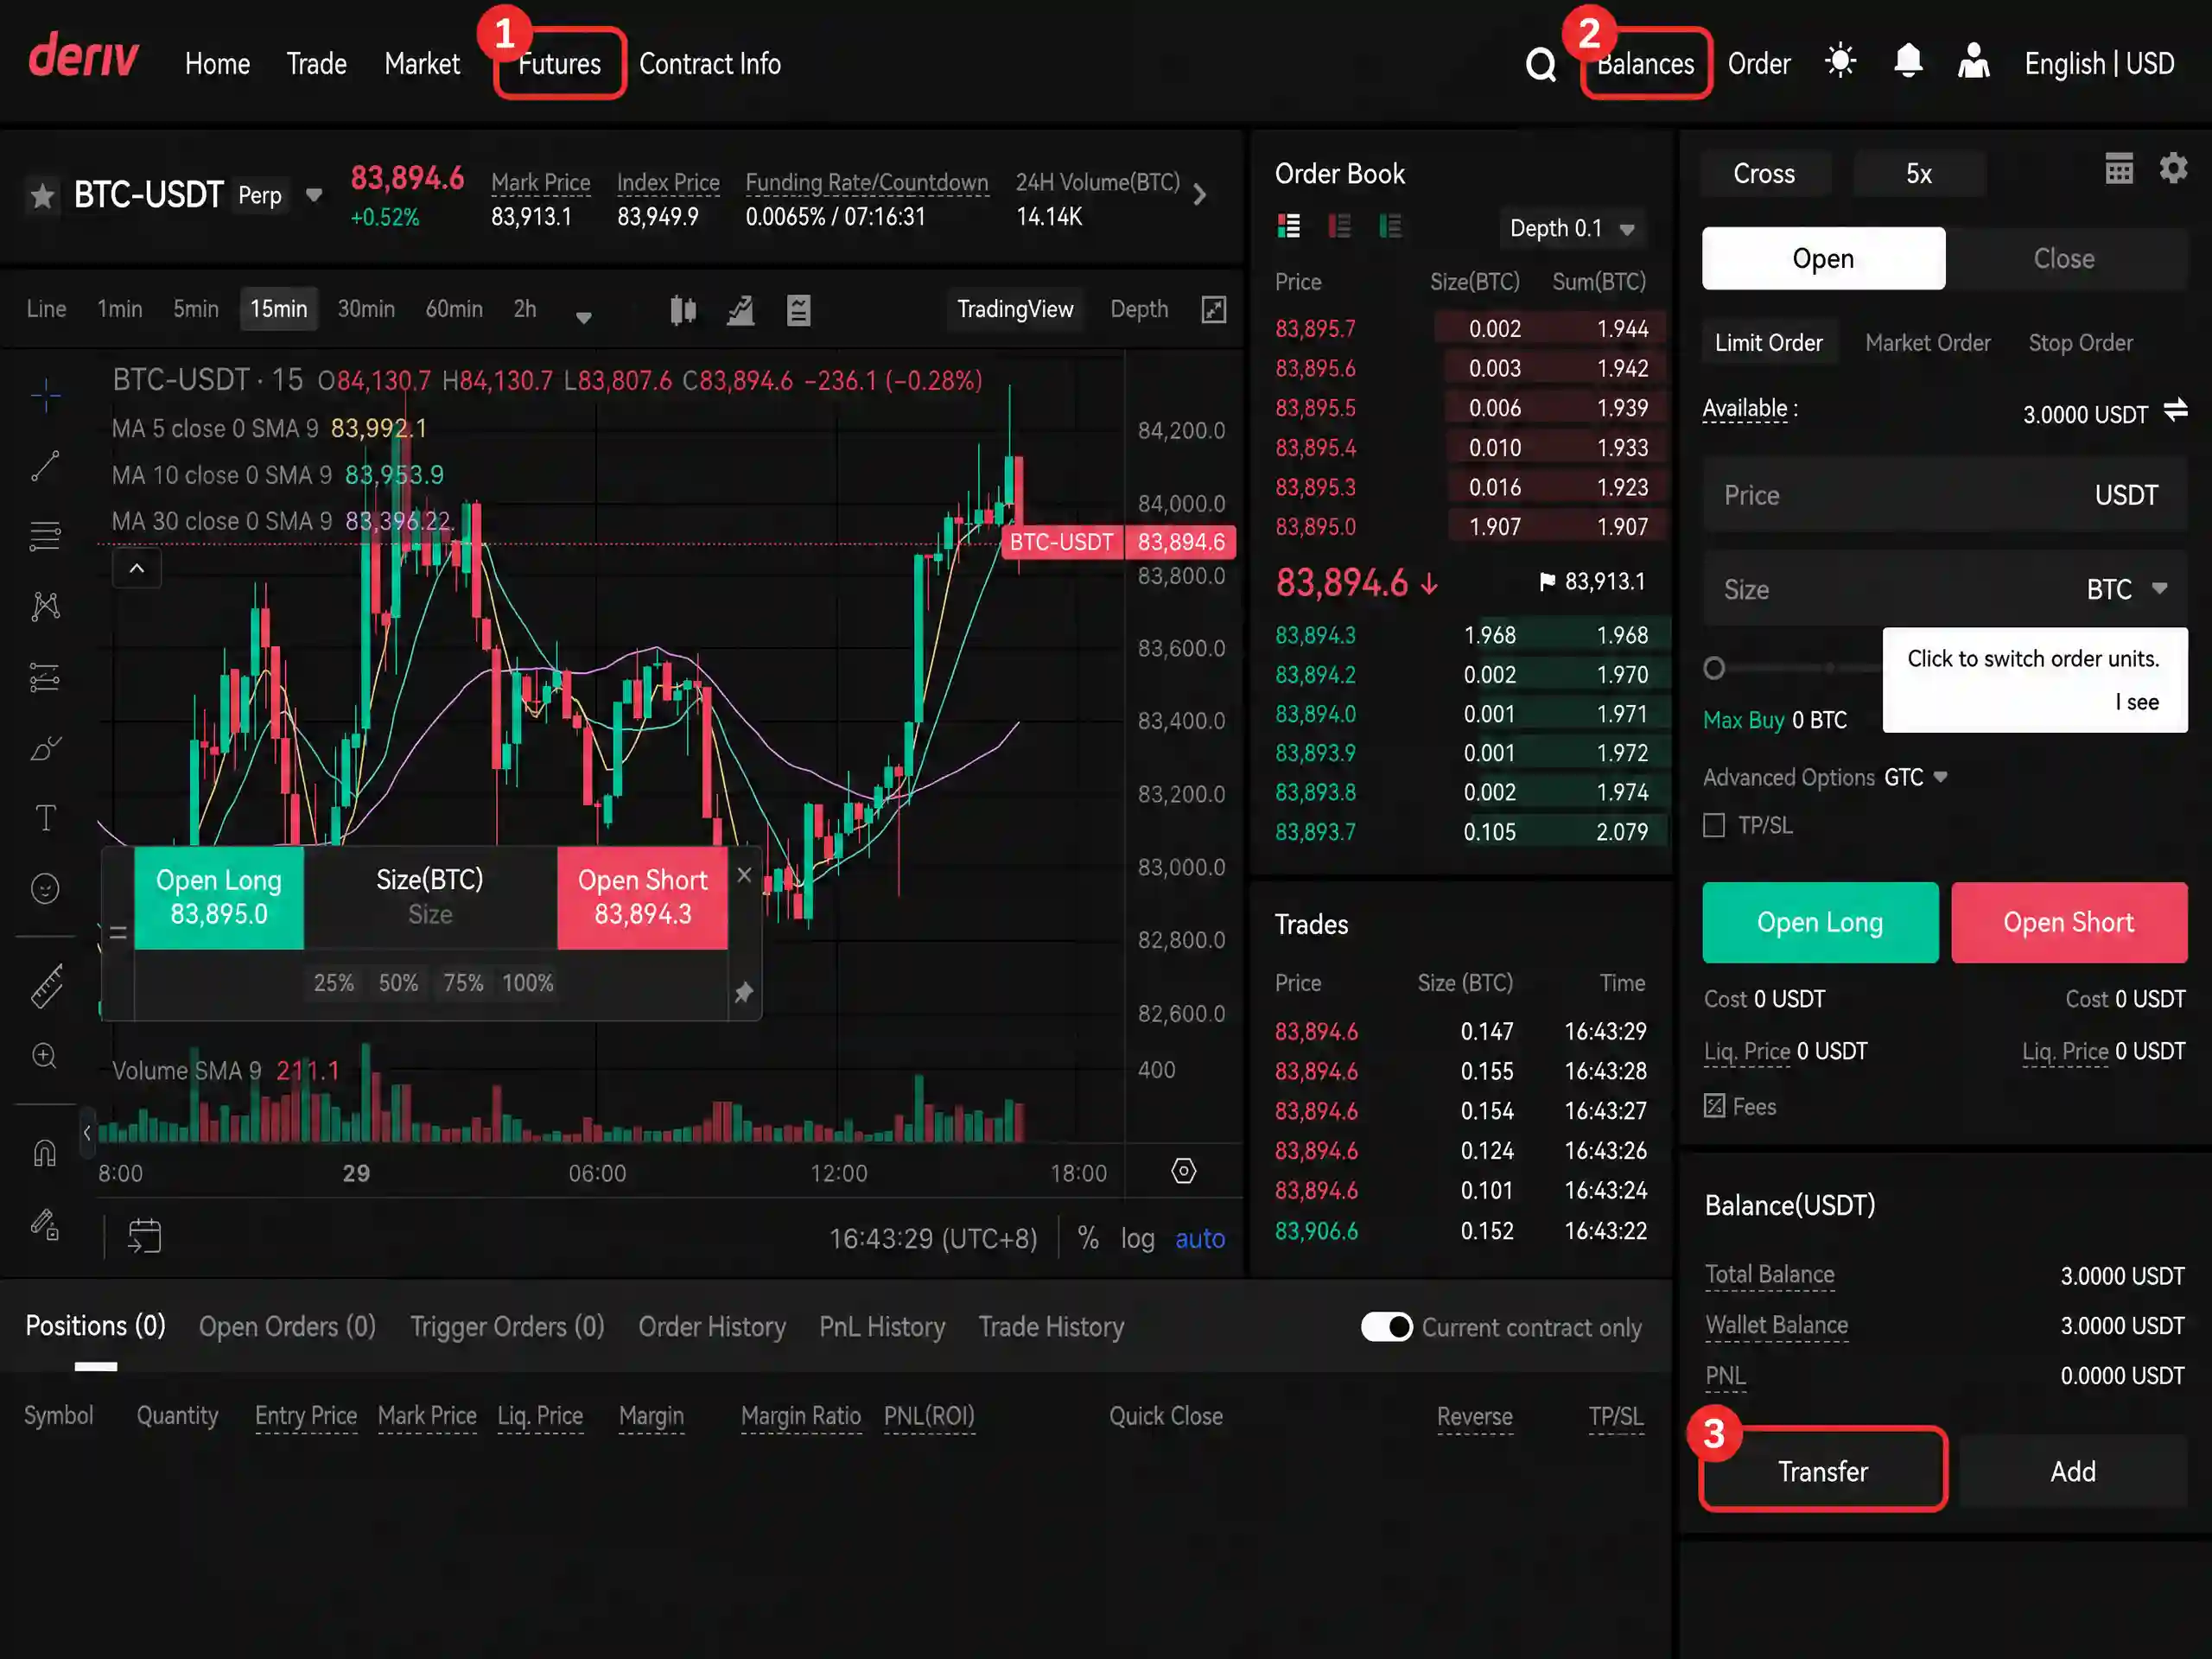Select candlestick chart type icon

pos(683,310)
